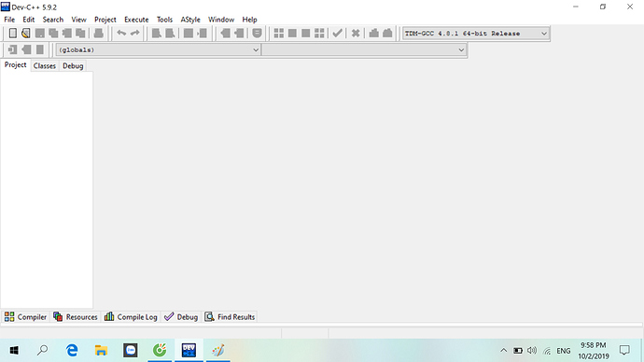Click the Toggle Bookmarks toolbar icon
644x362 pixels.
coord(26,49)
